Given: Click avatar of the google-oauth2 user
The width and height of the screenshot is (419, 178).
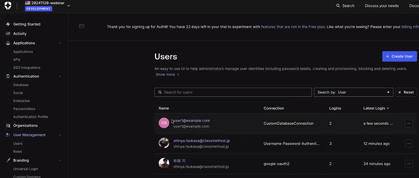Looking at the screenshot, I should (x=164, y=163).
